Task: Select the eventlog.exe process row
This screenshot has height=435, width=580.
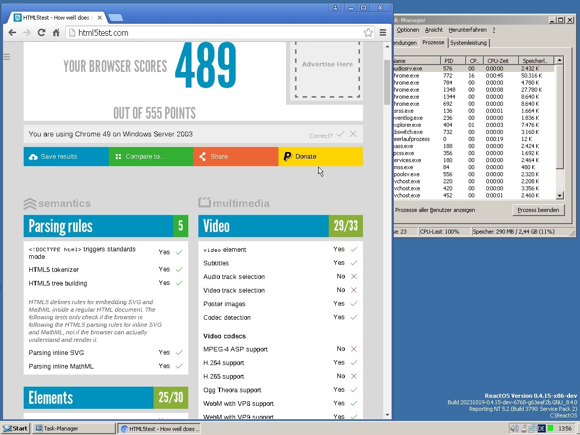Action: tap(474, 118)
